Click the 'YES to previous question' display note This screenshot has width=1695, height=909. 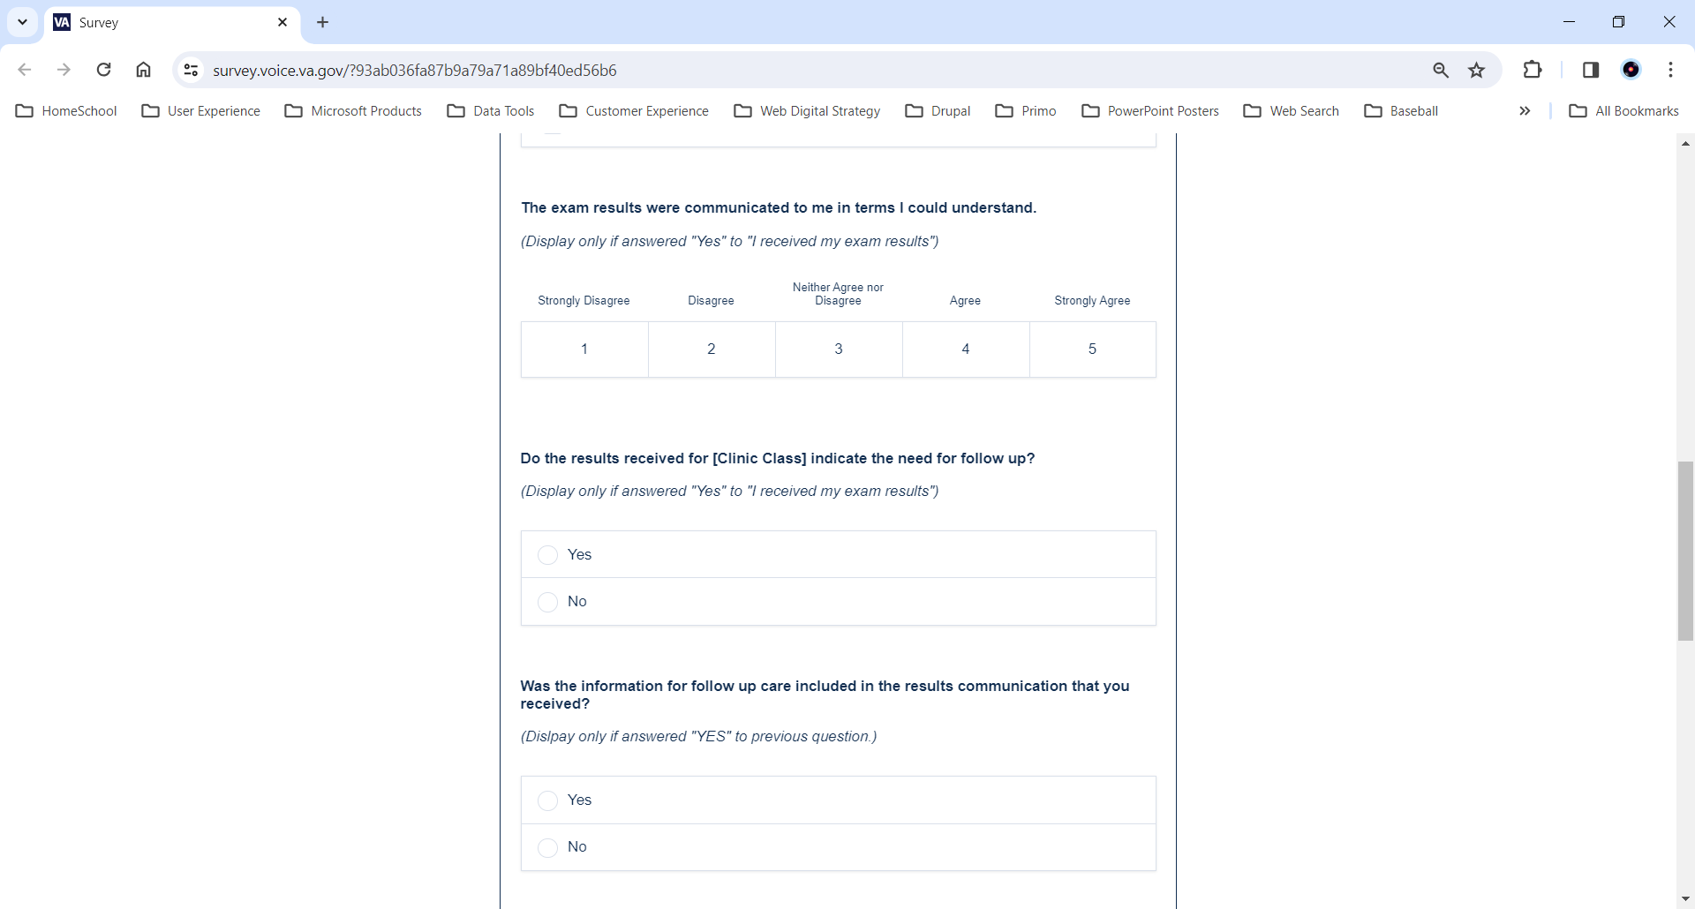(x=699, y=737)
